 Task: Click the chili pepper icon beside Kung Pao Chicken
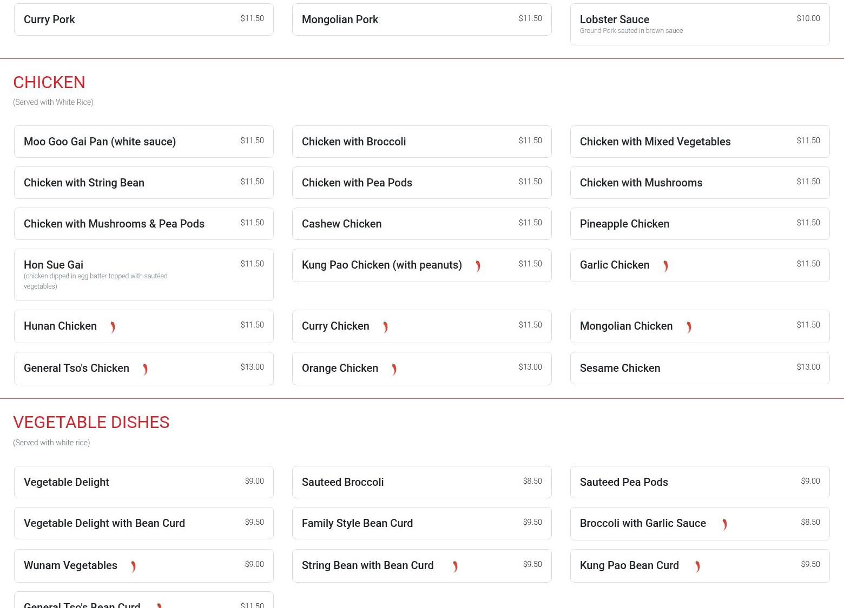click(478, 266)
